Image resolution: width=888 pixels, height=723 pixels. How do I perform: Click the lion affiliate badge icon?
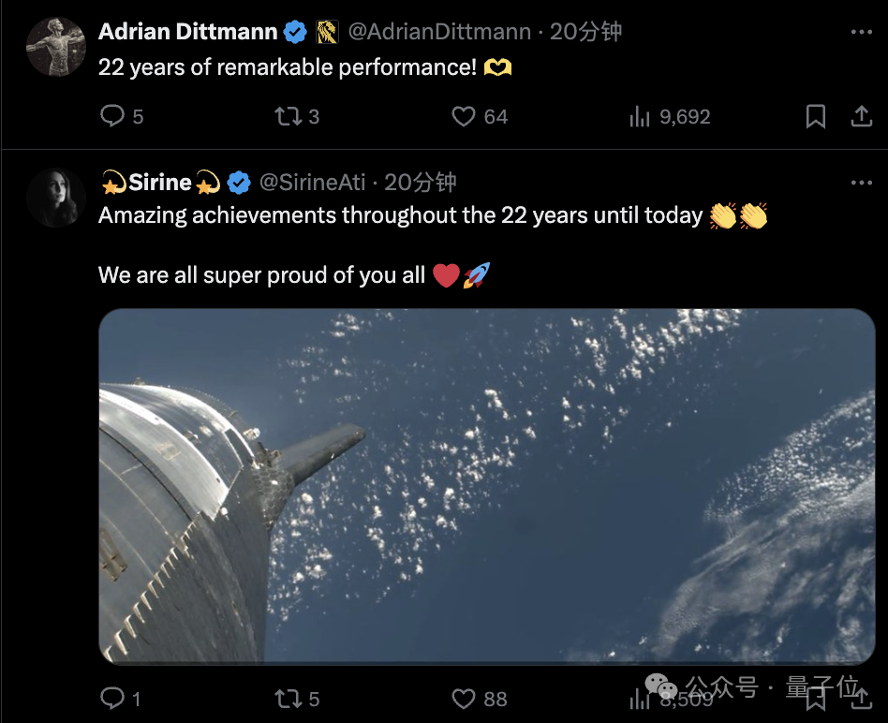point(327,32)
